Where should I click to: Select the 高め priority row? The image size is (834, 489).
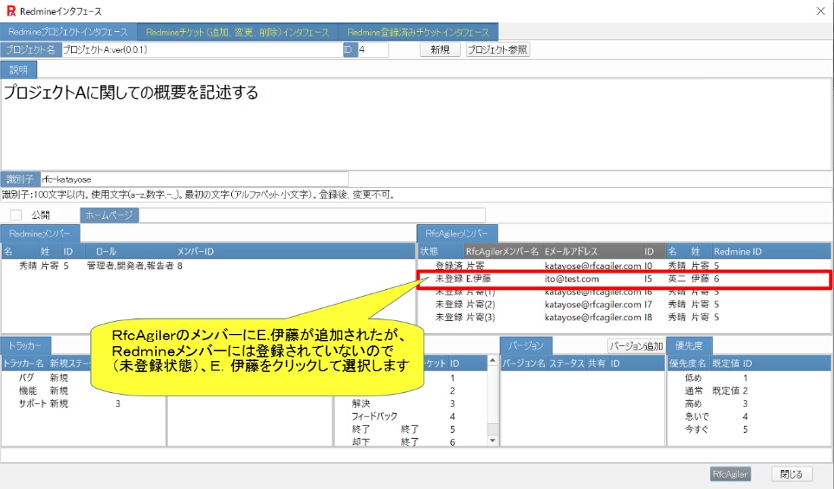749,403
